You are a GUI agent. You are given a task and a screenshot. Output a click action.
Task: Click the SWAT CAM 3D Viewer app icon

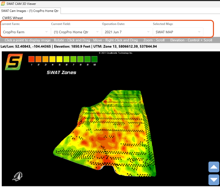pos(3,4)
